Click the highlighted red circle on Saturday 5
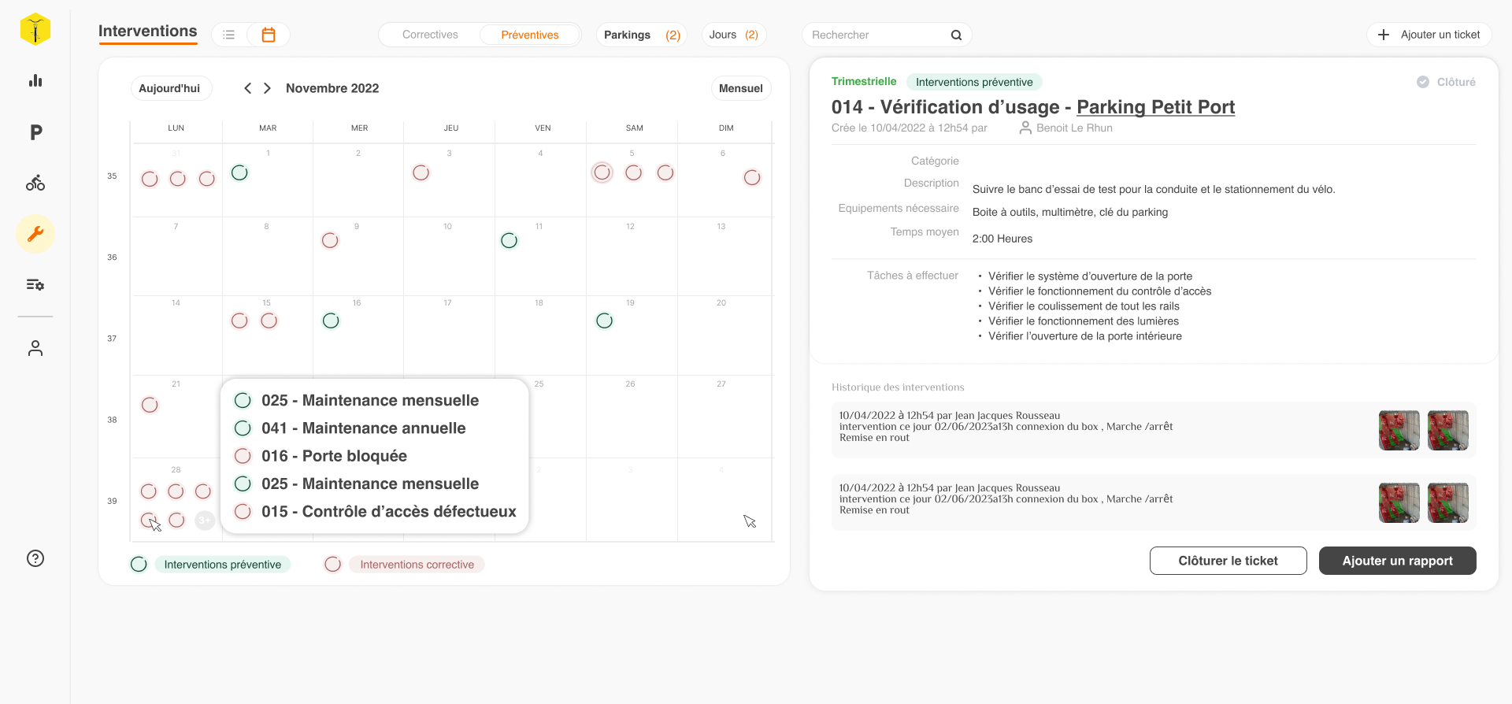Image resolution: width=1512 pixels, height=704 pixels. [602, 172]
